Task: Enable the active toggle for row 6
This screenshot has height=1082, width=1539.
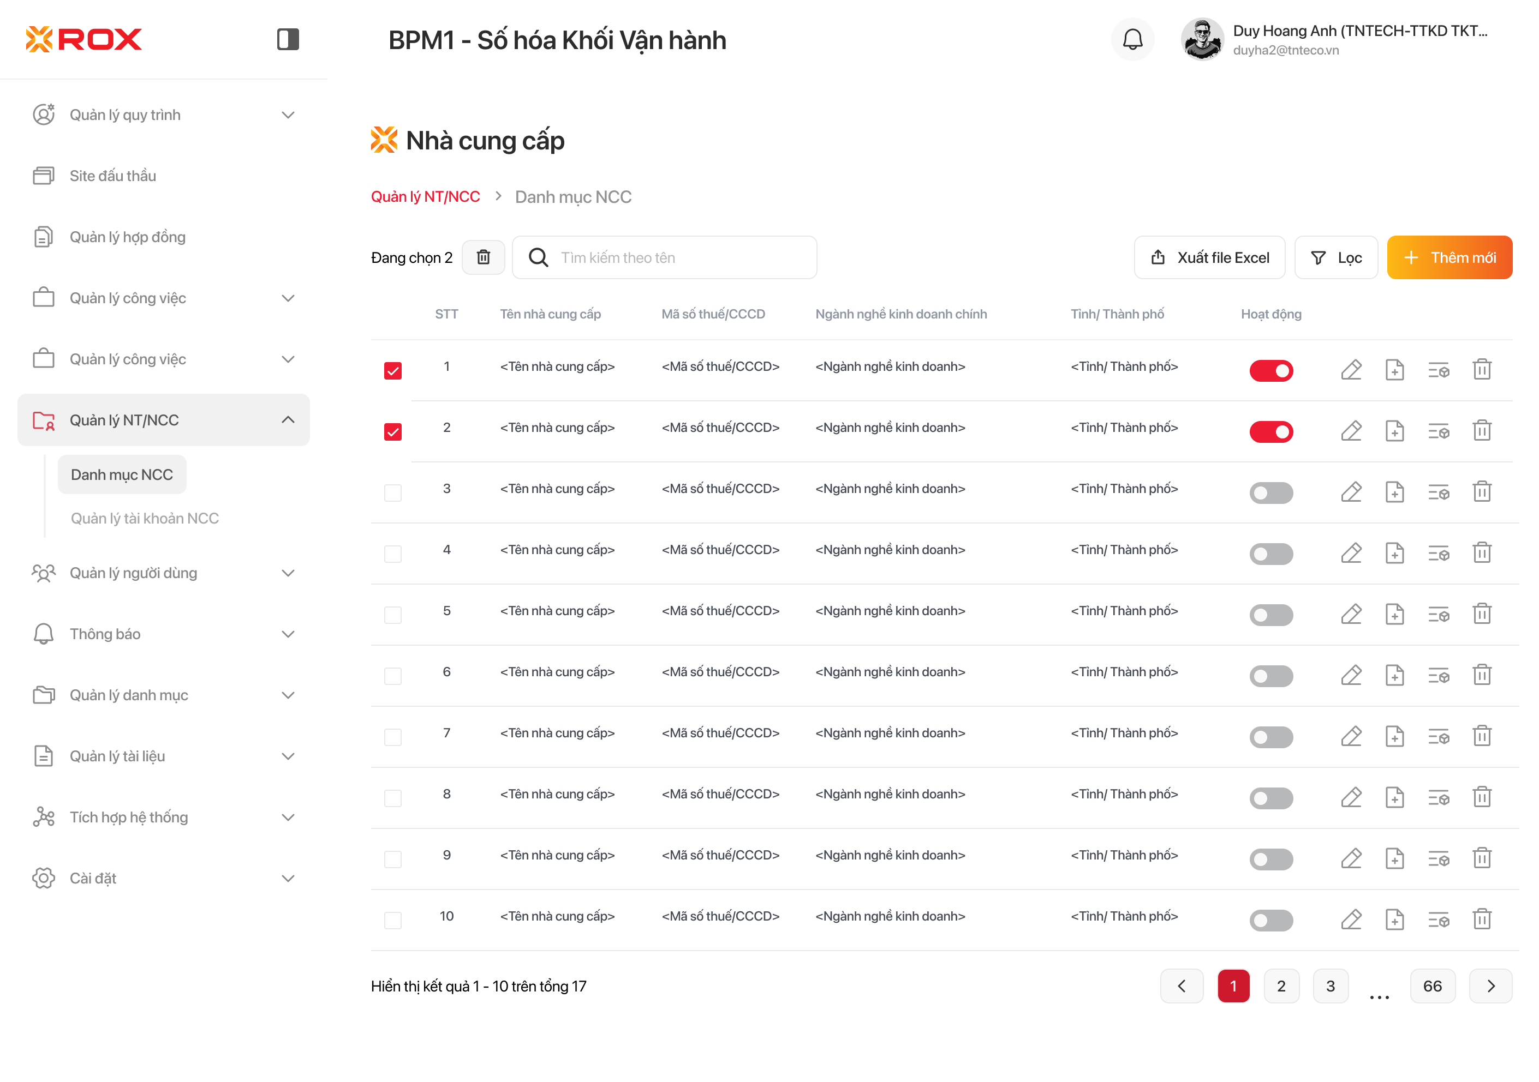Action: tap(1271, 675)
